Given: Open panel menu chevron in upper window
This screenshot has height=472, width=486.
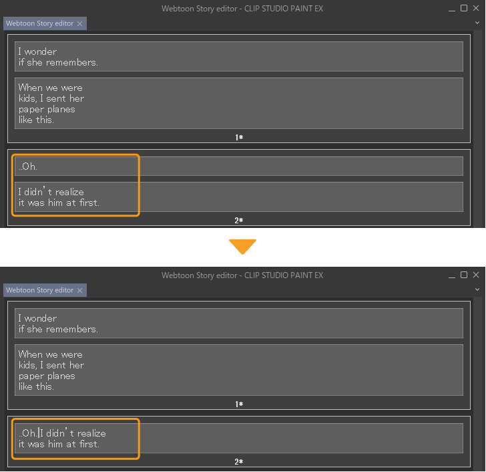Looking at the screenshot, I should click(477, 23).
